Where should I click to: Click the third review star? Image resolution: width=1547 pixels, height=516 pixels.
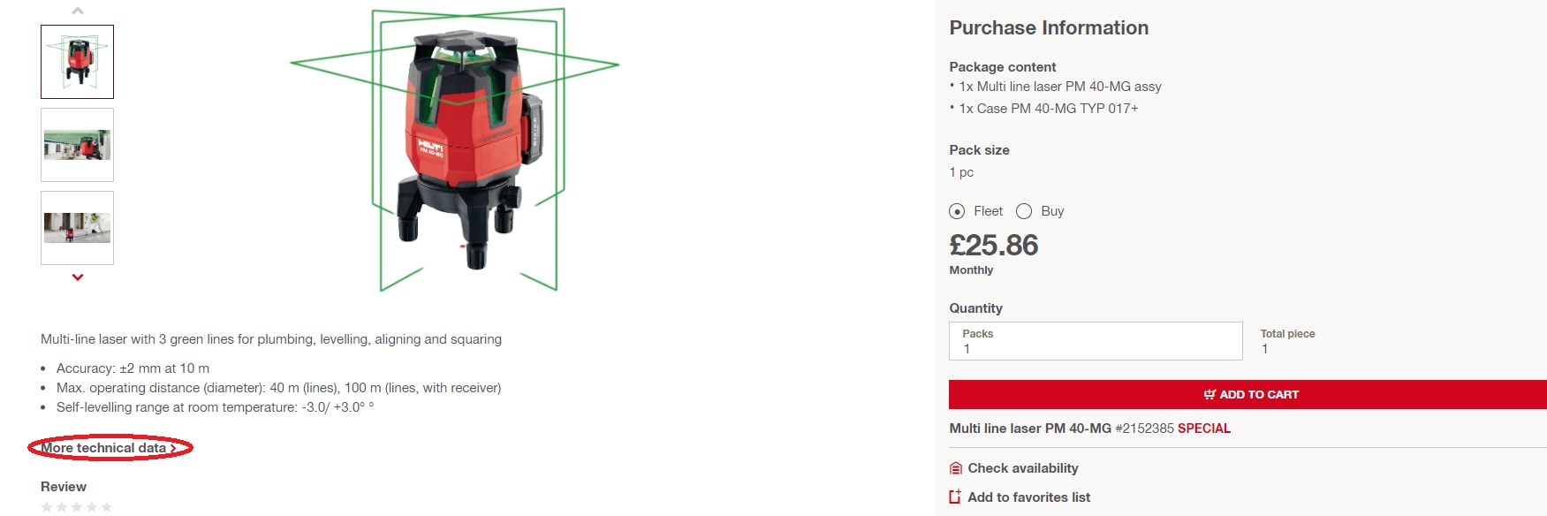[x=76, y=505]
